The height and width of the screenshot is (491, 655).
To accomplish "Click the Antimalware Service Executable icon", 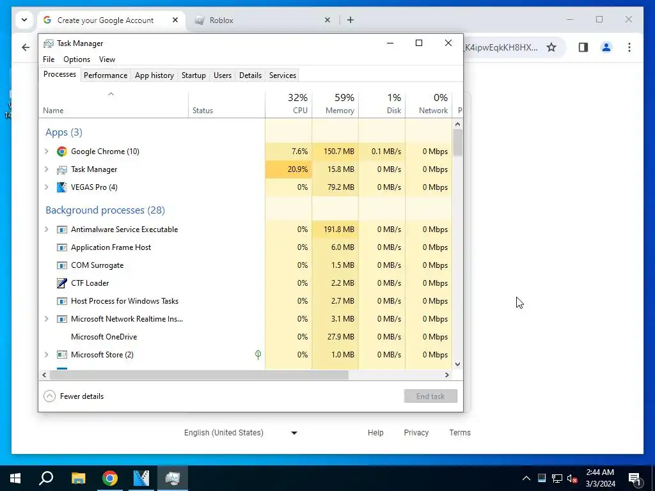I will (62, 230).
